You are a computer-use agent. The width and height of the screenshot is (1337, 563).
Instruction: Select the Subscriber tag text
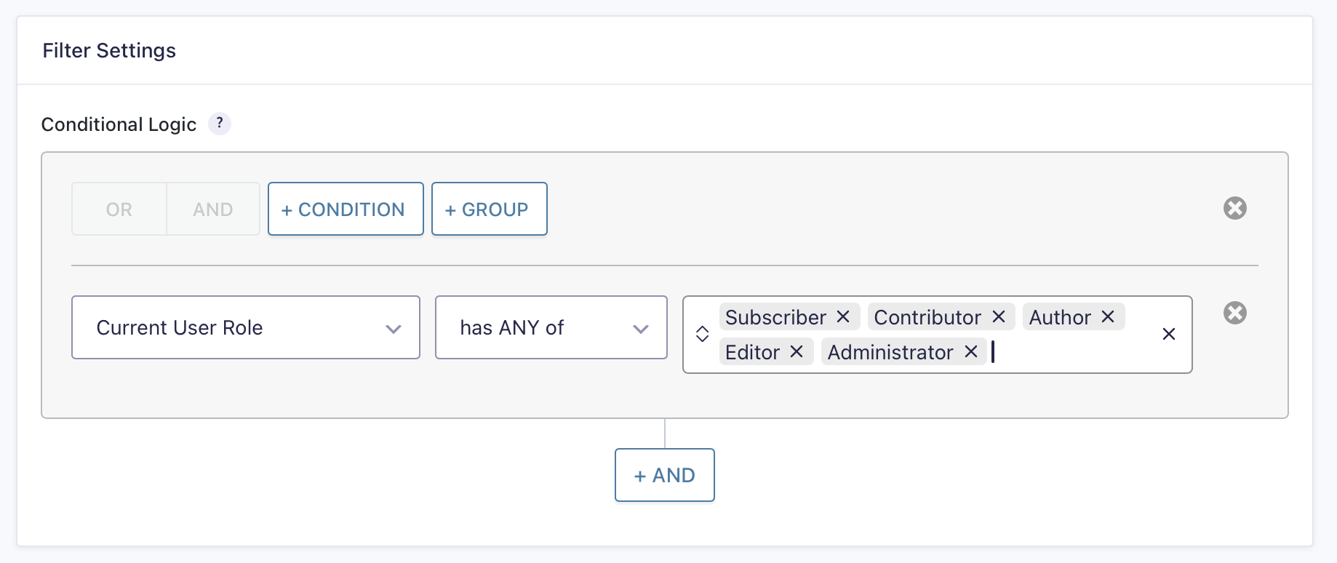775,317
